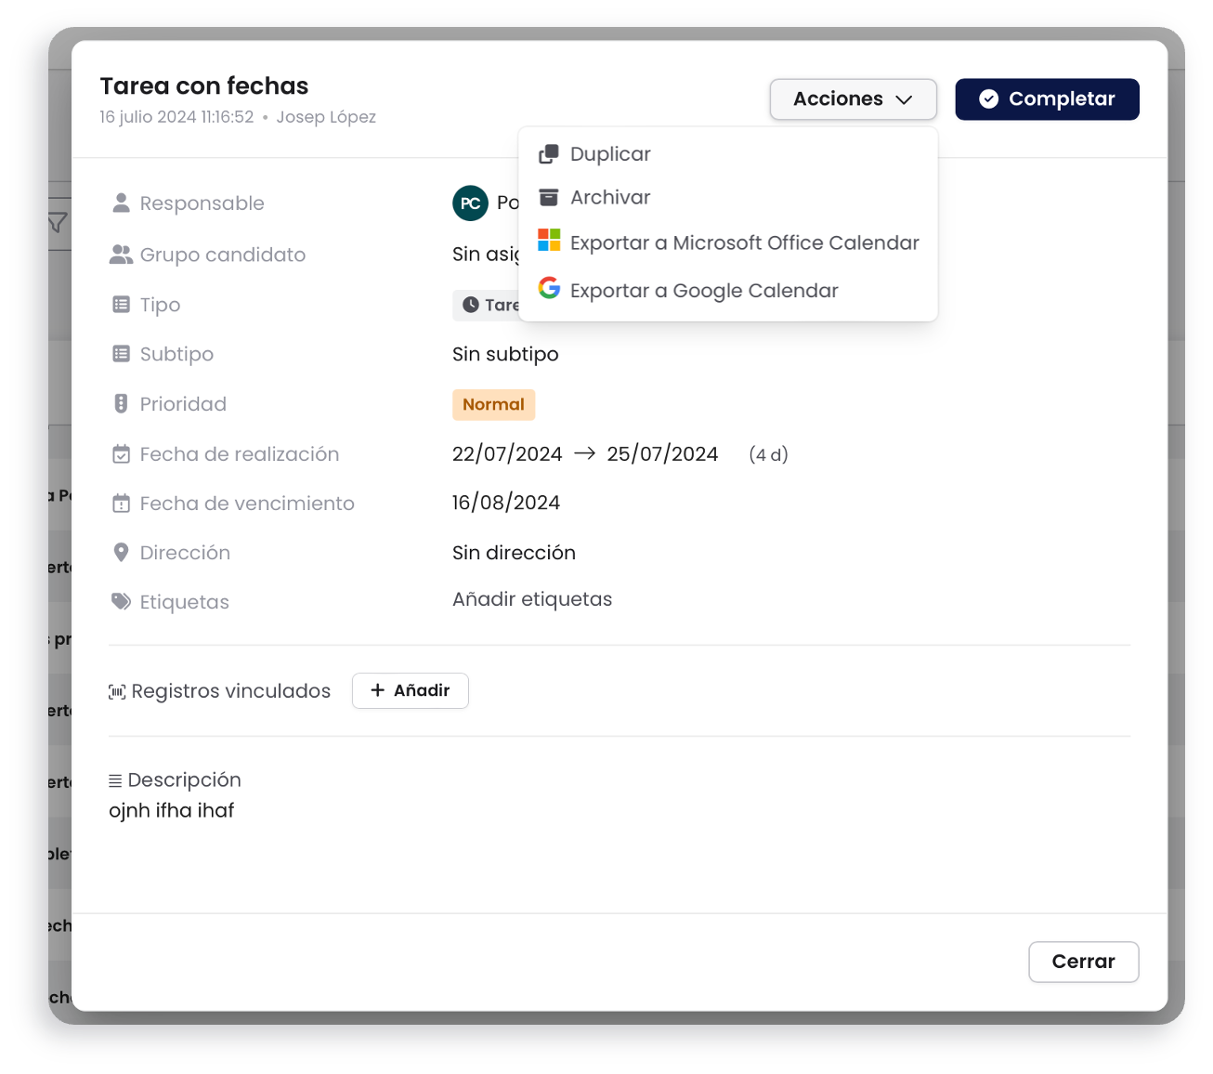Screen dimensions: 1213x1074
Task: Click the Fecha de realización label
Action: tap(240, 454)
